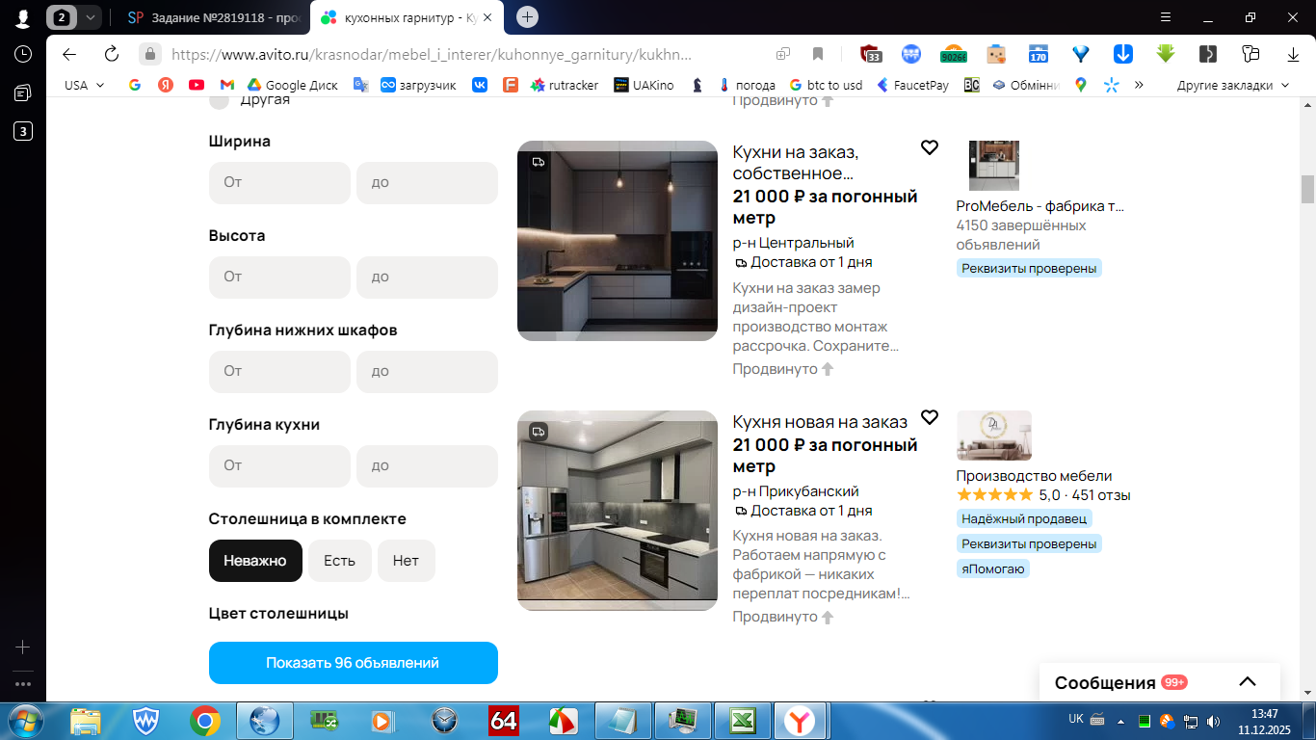
Task: Click Глубина кухни 'до' input field
Action: click(427, 465)
